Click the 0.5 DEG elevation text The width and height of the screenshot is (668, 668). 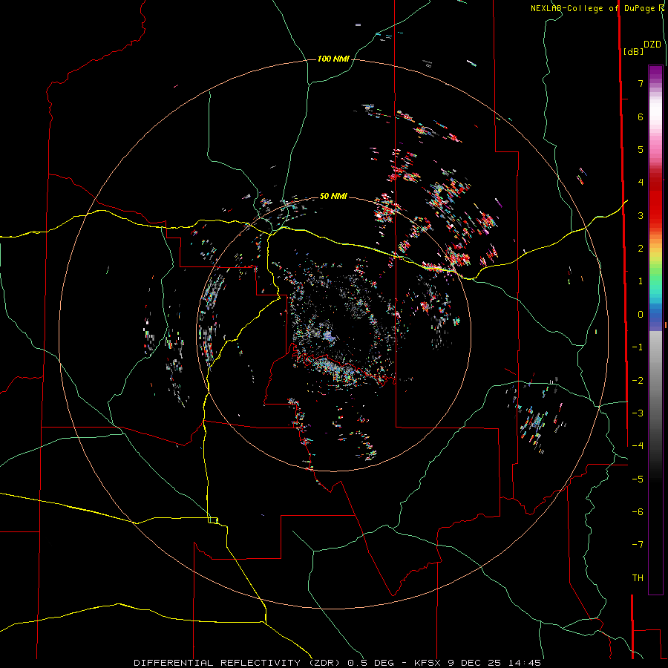pos(370,663)
